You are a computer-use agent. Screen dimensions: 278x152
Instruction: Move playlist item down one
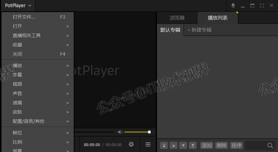[183, 145]
